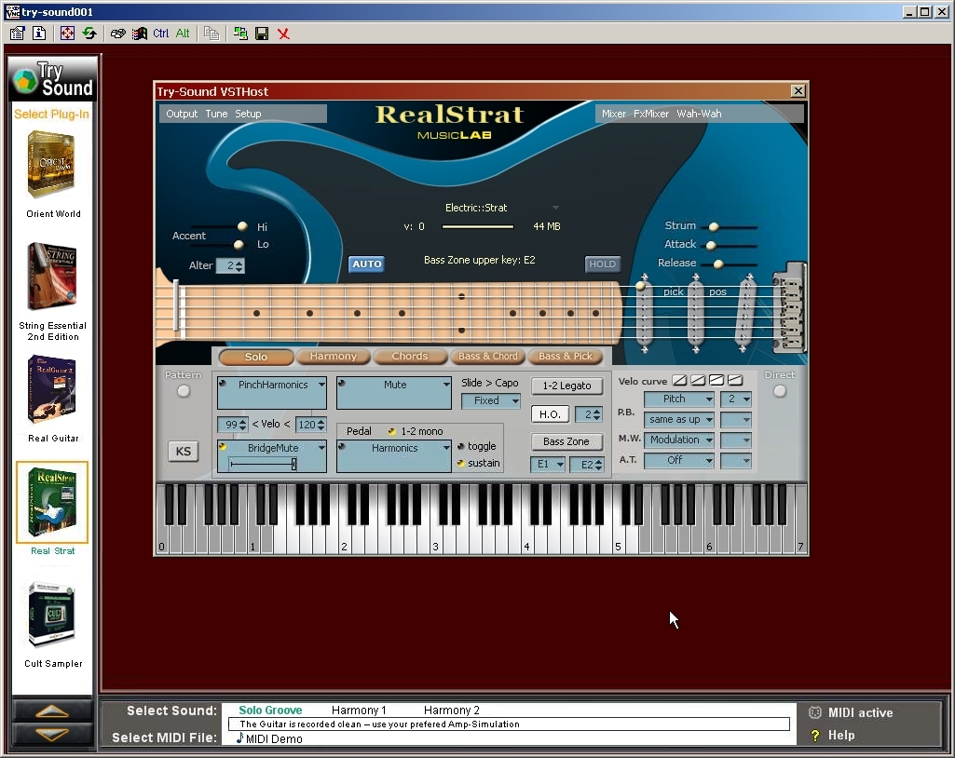Toggle the KS key switches button
Image resolution: width=955 pixels, height=758 pixels.
coord(184,451)
